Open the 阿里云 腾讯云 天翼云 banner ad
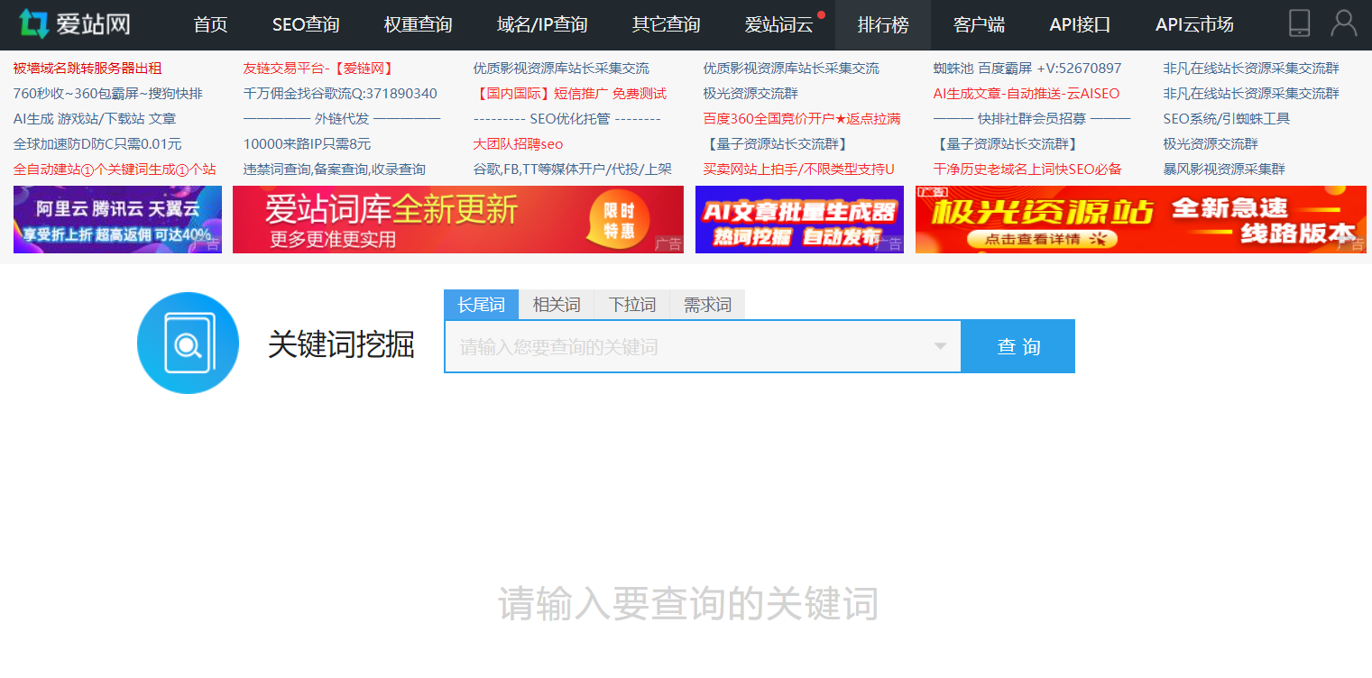The image size is (1372, 678). 117,219
